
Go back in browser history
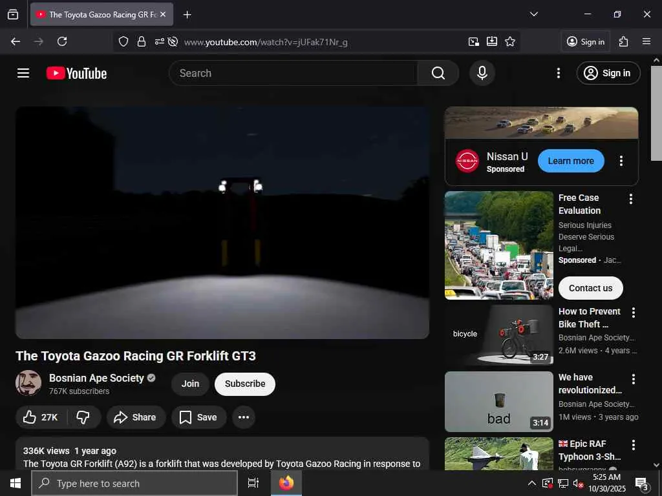click(x=16, y=41)
